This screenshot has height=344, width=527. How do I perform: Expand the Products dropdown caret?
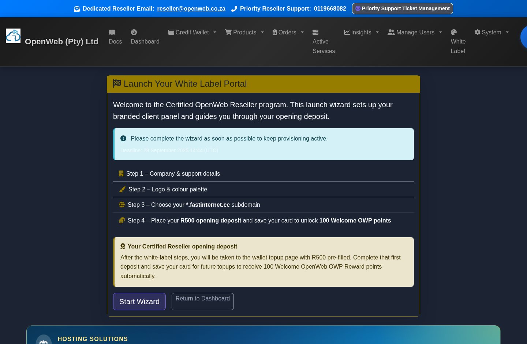point(262,32)
